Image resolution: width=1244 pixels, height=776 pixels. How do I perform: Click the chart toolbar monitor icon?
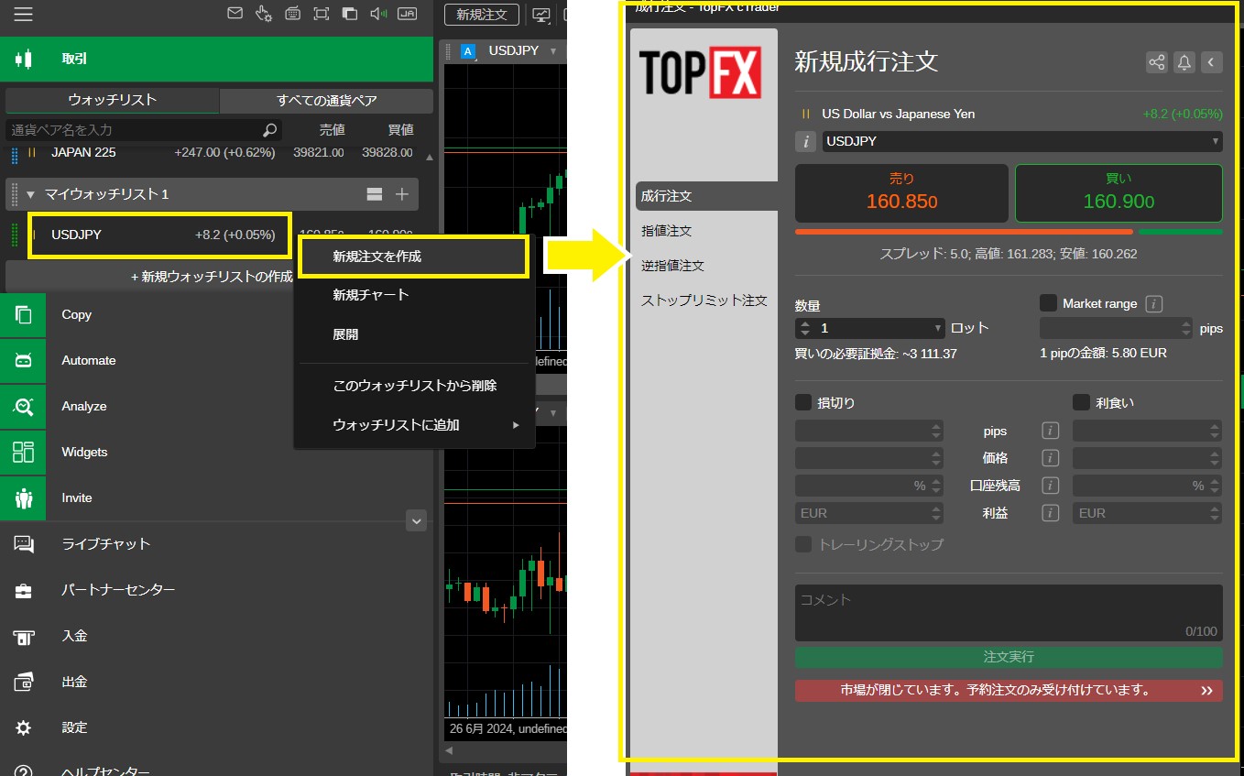541,15
